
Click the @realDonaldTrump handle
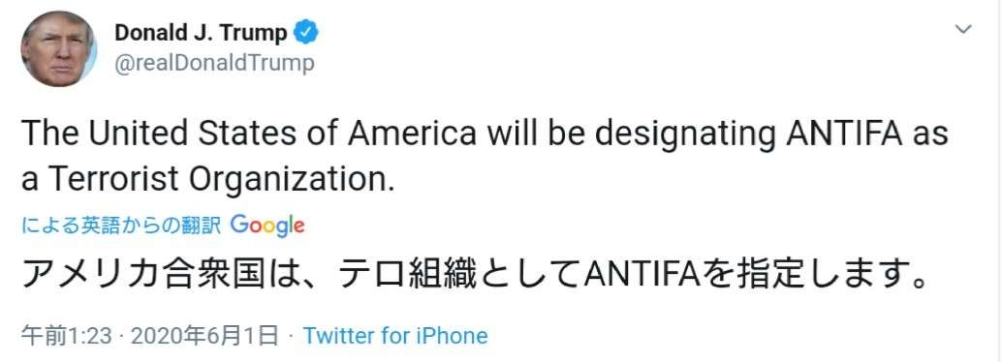pyautogui.click(x=214, y=63)
